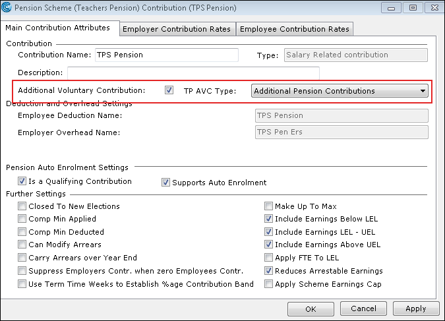Click the Type field showing Salary Related contribution
Viewport: 445px width, 321px height.
[x=356, y=55]
